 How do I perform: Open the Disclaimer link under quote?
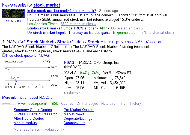(72, 93)
